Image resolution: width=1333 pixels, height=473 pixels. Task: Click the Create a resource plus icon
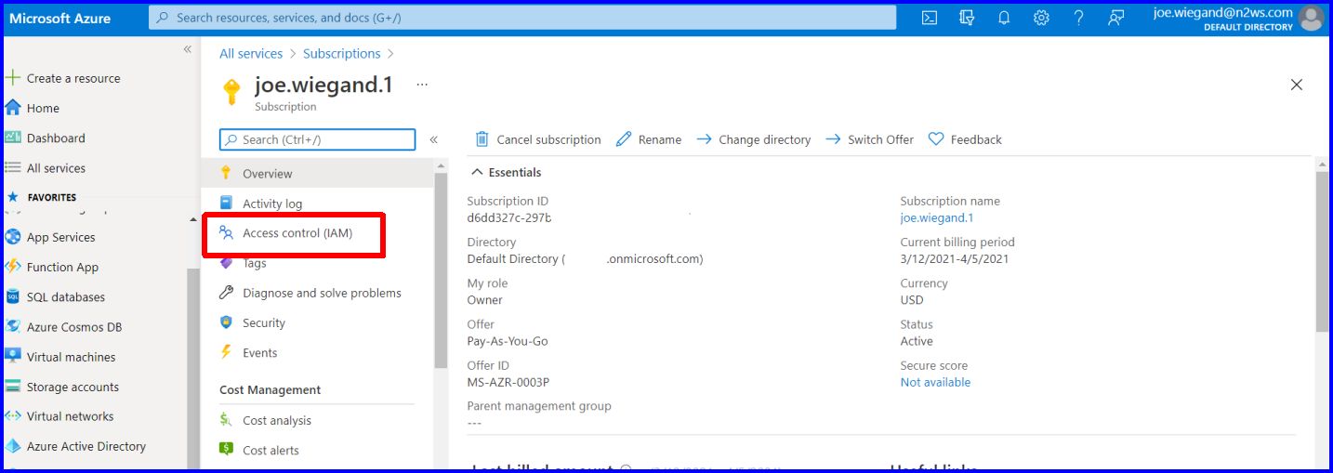point(13,78)
